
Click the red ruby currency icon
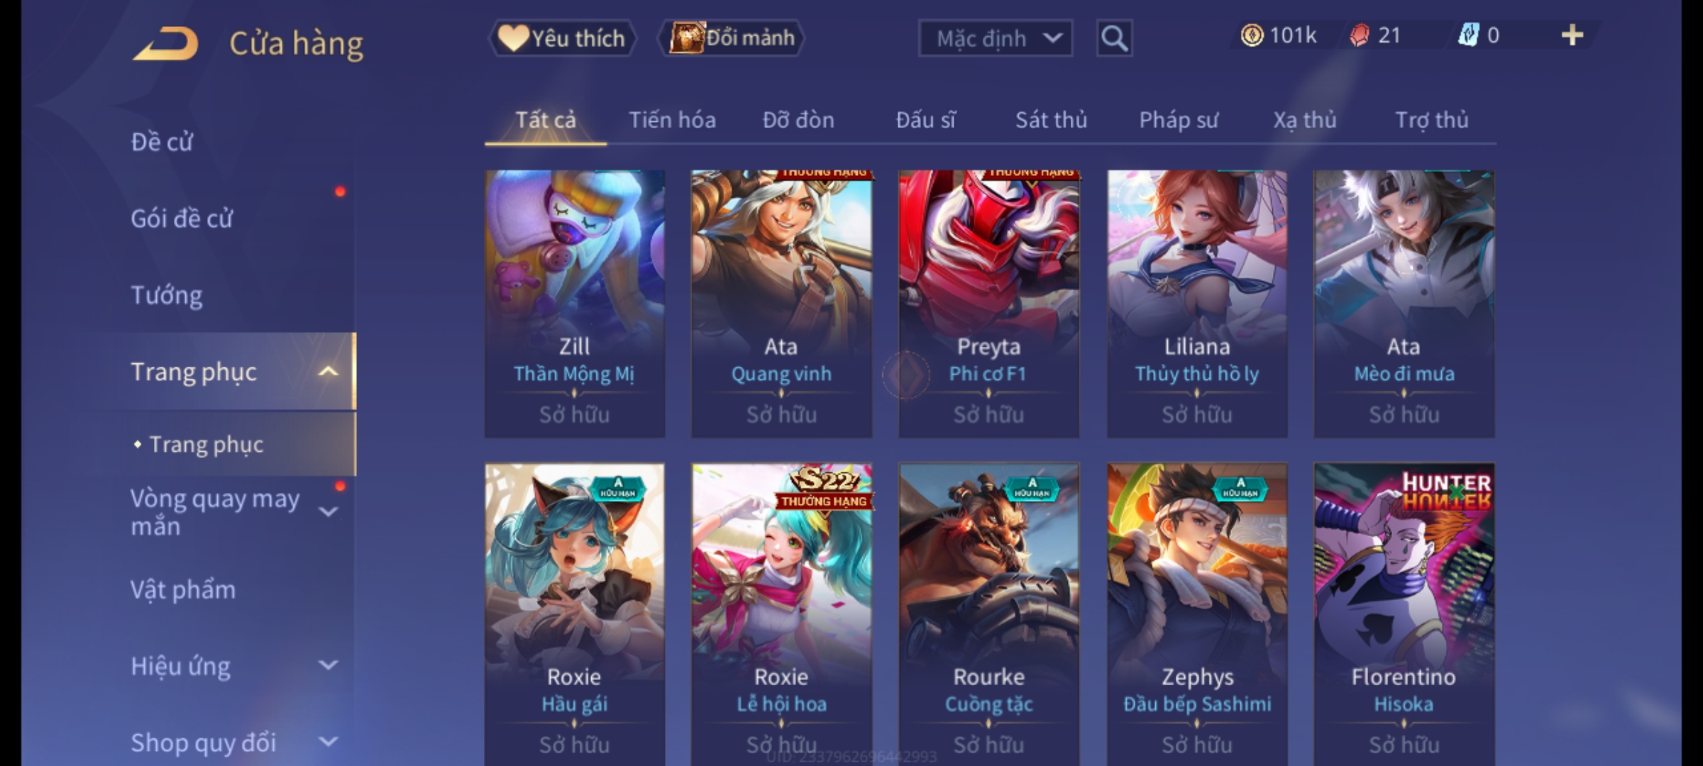1360,35
